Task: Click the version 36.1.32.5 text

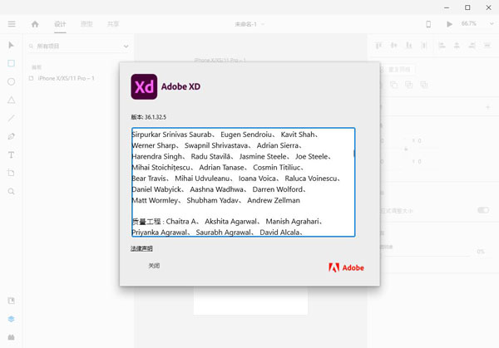Action: click(149, 117)
